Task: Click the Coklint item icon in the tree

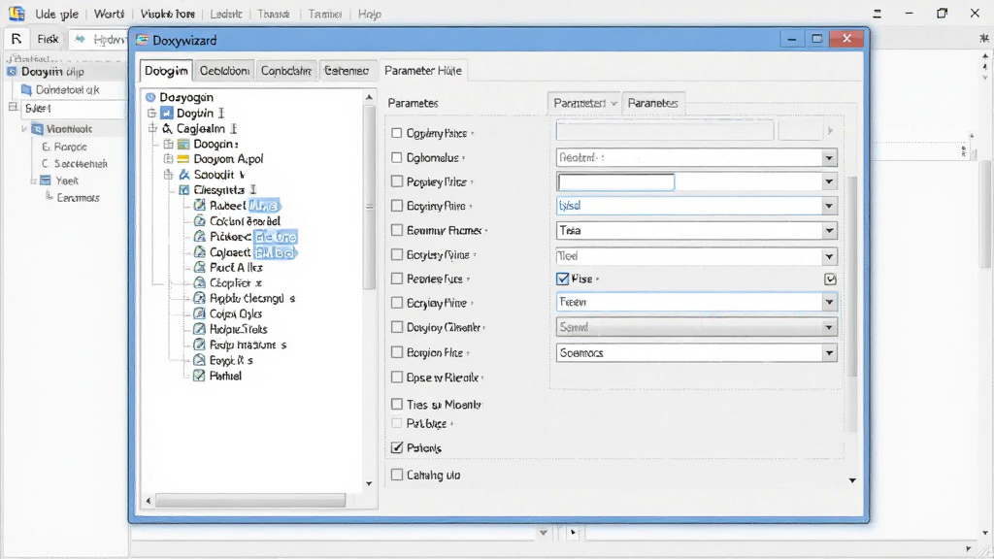Action: (x=199, y=220)
